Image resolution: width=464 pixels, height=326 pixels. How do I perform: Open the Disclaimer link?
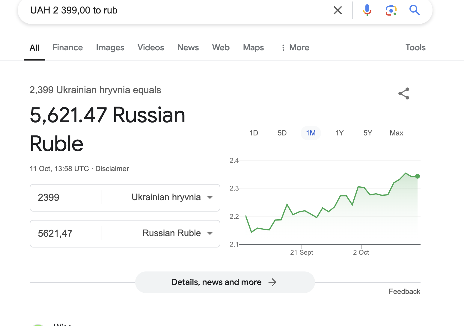click(112, 169)
